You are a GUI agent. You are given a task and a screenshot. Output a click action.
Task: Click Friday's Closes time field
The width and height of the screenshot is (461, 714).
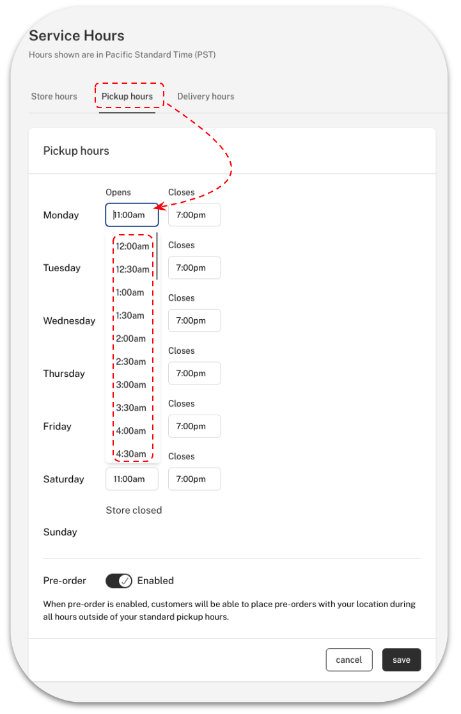194,426
